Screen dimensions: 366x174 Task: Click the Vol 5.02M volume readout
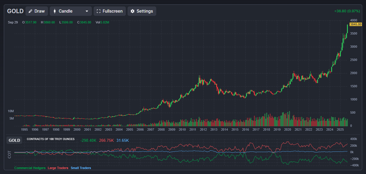click(102, 22)
